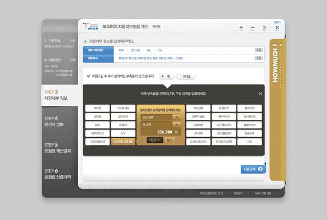Click the 다음단계 next step button

point(253,169)
